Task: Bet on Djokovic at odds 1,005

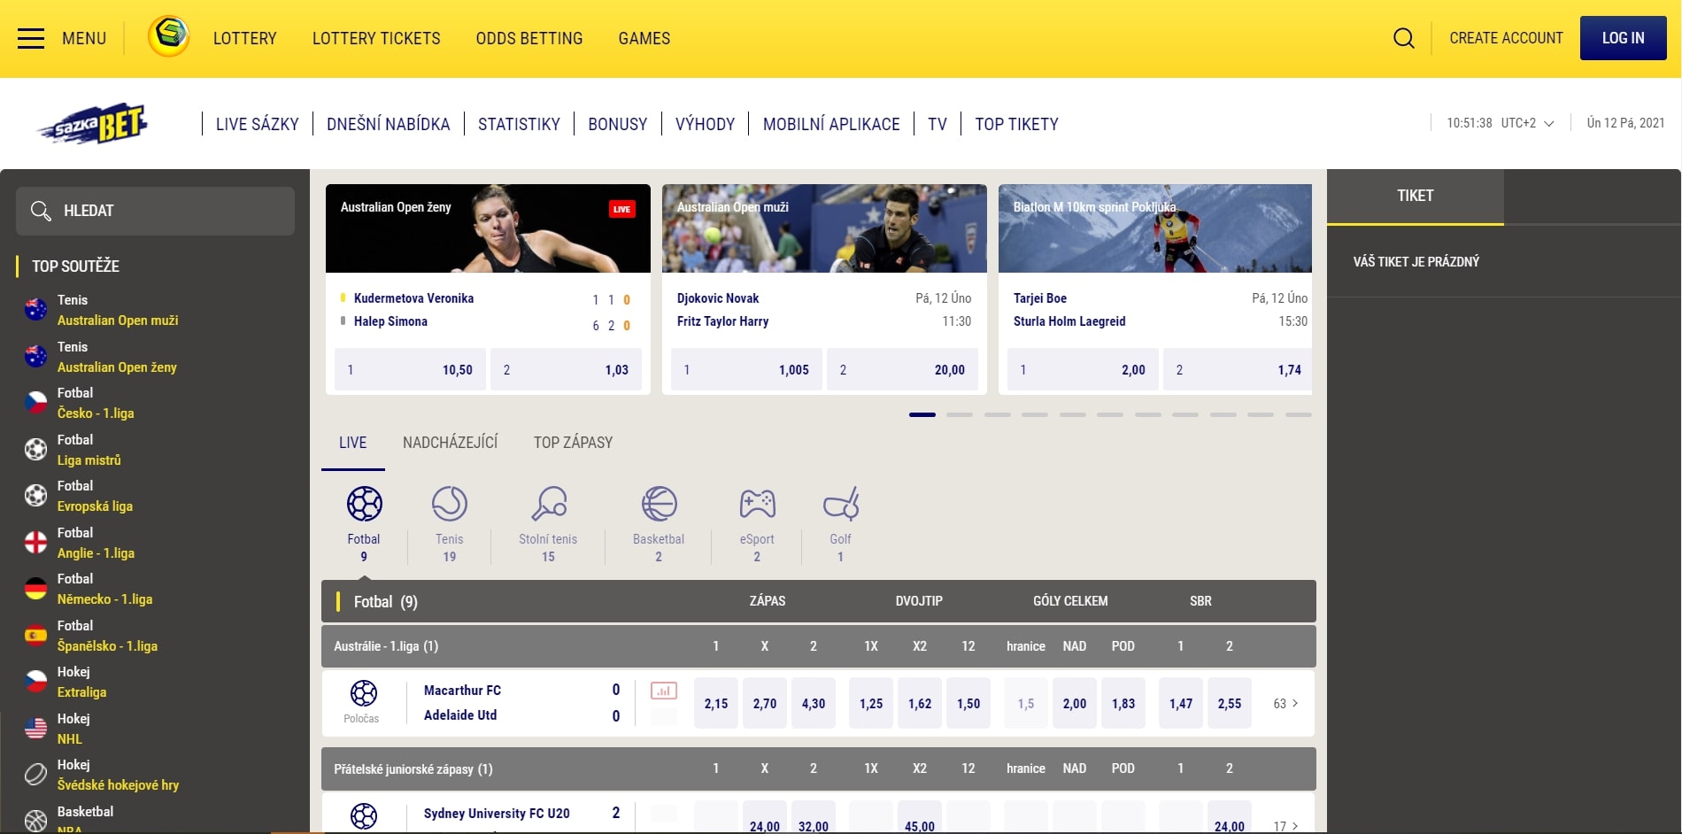Action: (746, 369)
